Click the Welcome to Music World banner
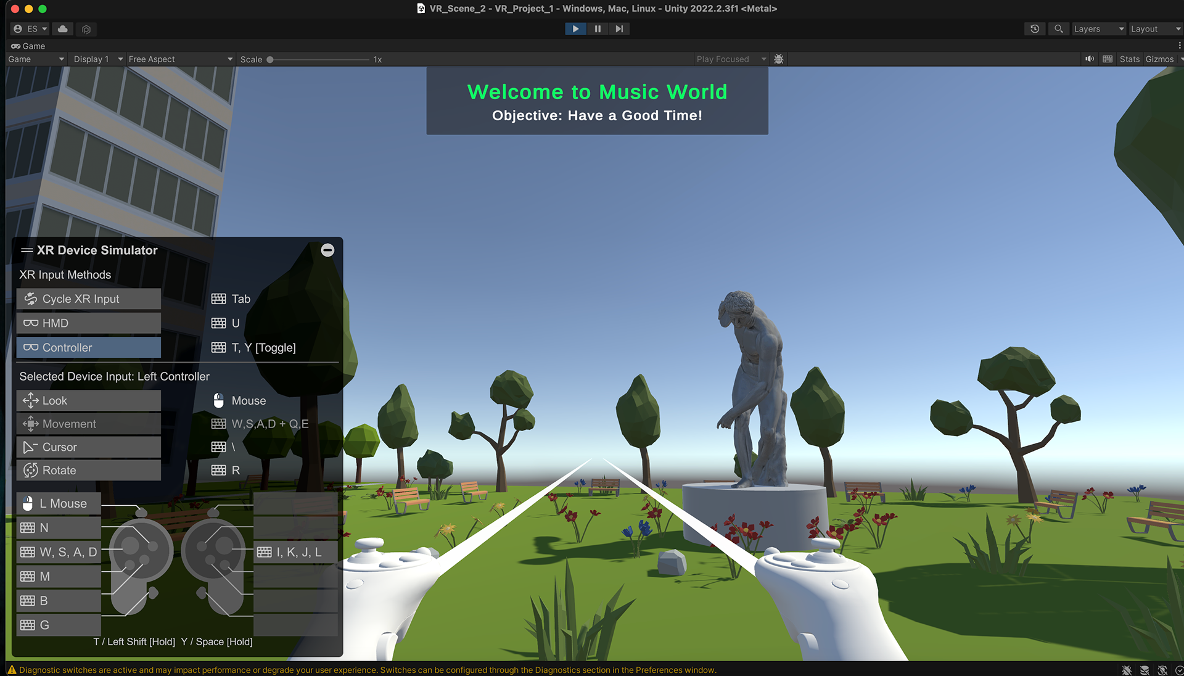 coord(597,101)
